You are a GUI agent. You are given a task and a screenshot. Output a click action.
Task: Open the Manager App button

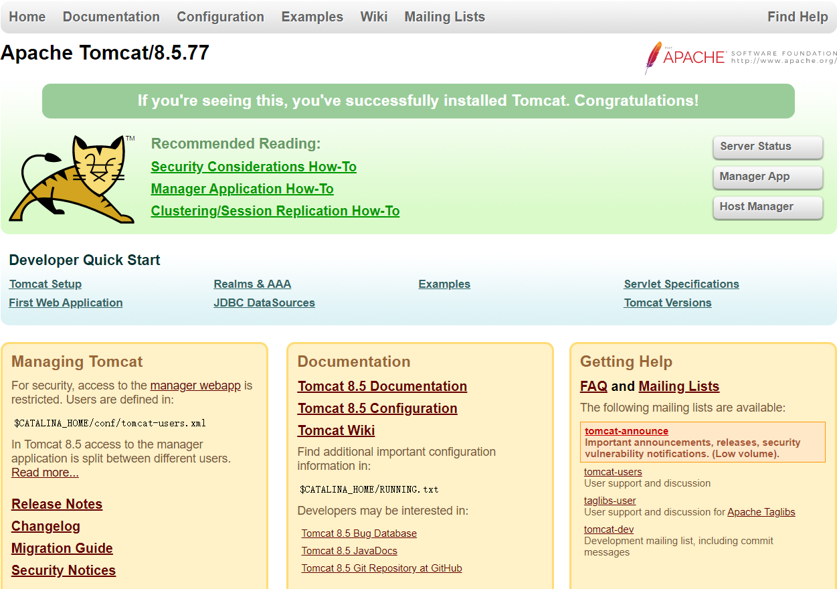click(768, 177)
